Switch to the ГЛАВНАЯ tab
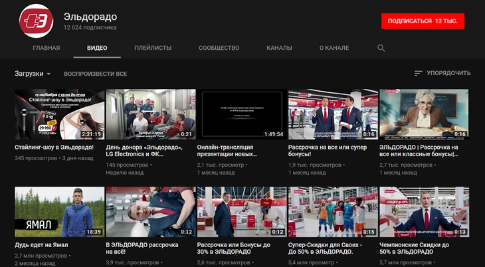 click(47, 48)
